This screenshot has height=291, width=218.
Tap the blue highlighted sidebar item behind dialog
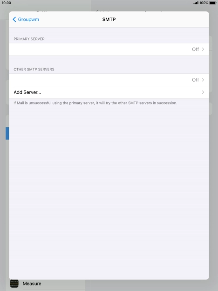point(7,133)
